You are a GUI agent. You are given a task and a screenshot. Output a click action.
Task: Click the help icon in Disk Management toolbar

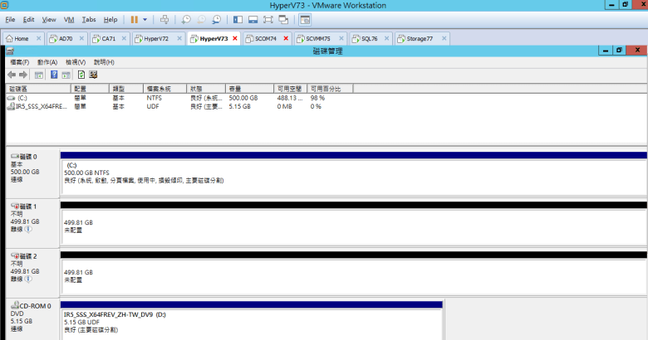click(54, 75)
